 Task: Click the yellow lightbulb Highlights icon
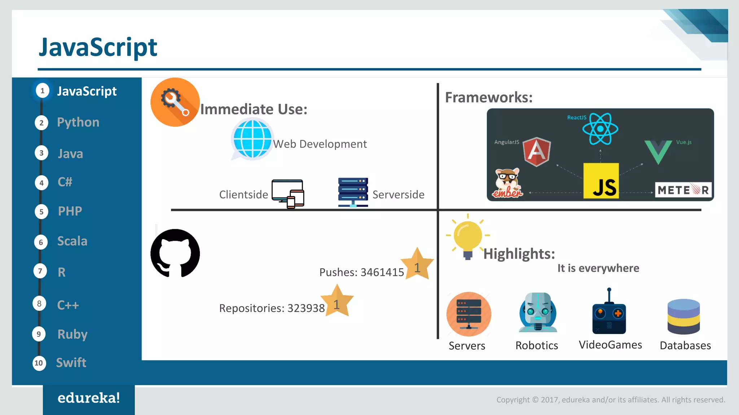tap(468, 237)
